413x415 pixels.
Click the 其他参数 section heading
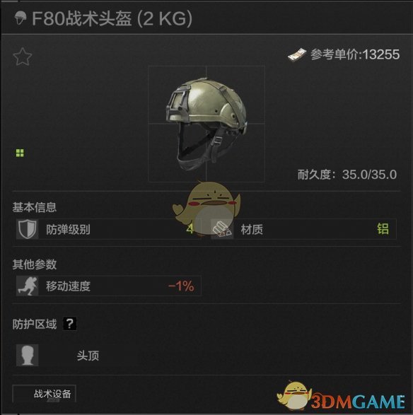[x=35, y=264]
